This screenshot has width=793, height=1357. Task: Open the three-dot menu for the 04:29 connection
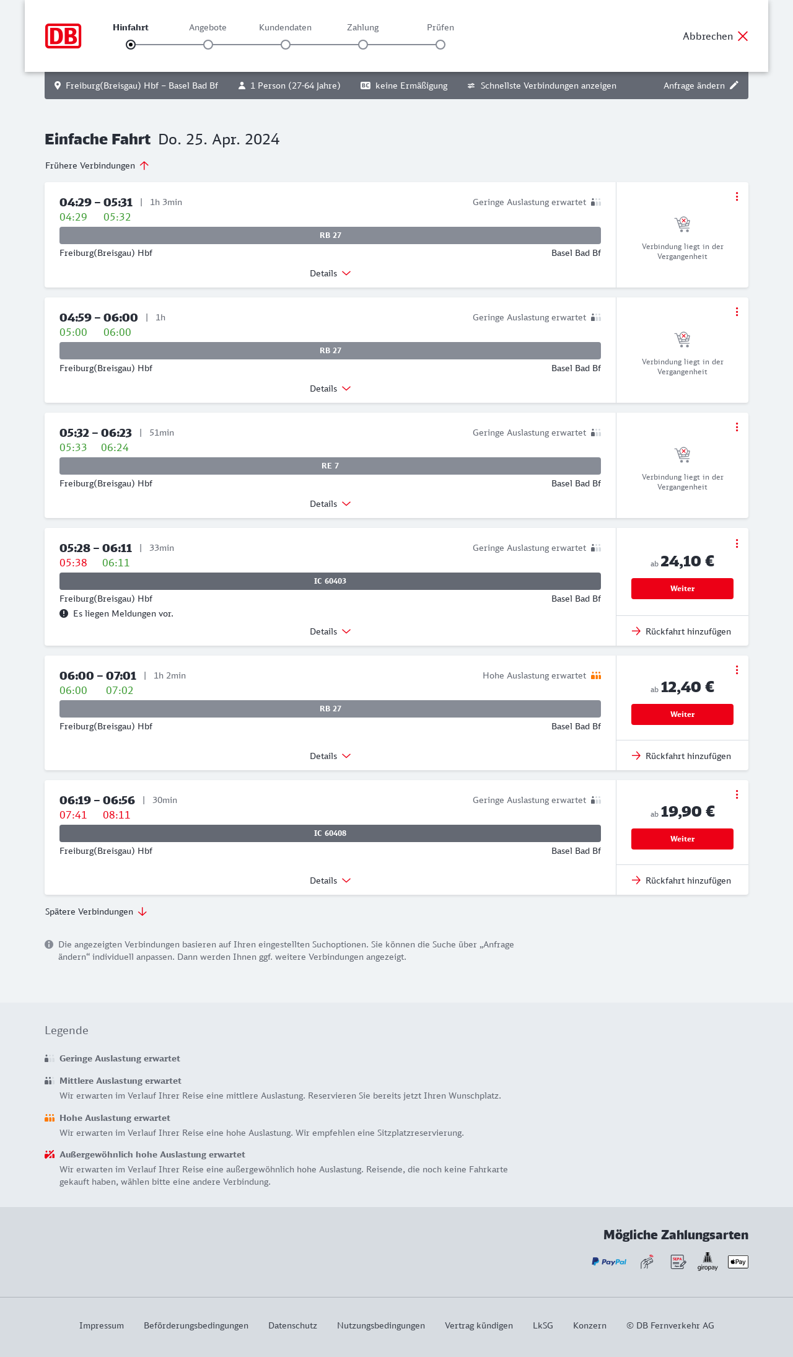737,196
